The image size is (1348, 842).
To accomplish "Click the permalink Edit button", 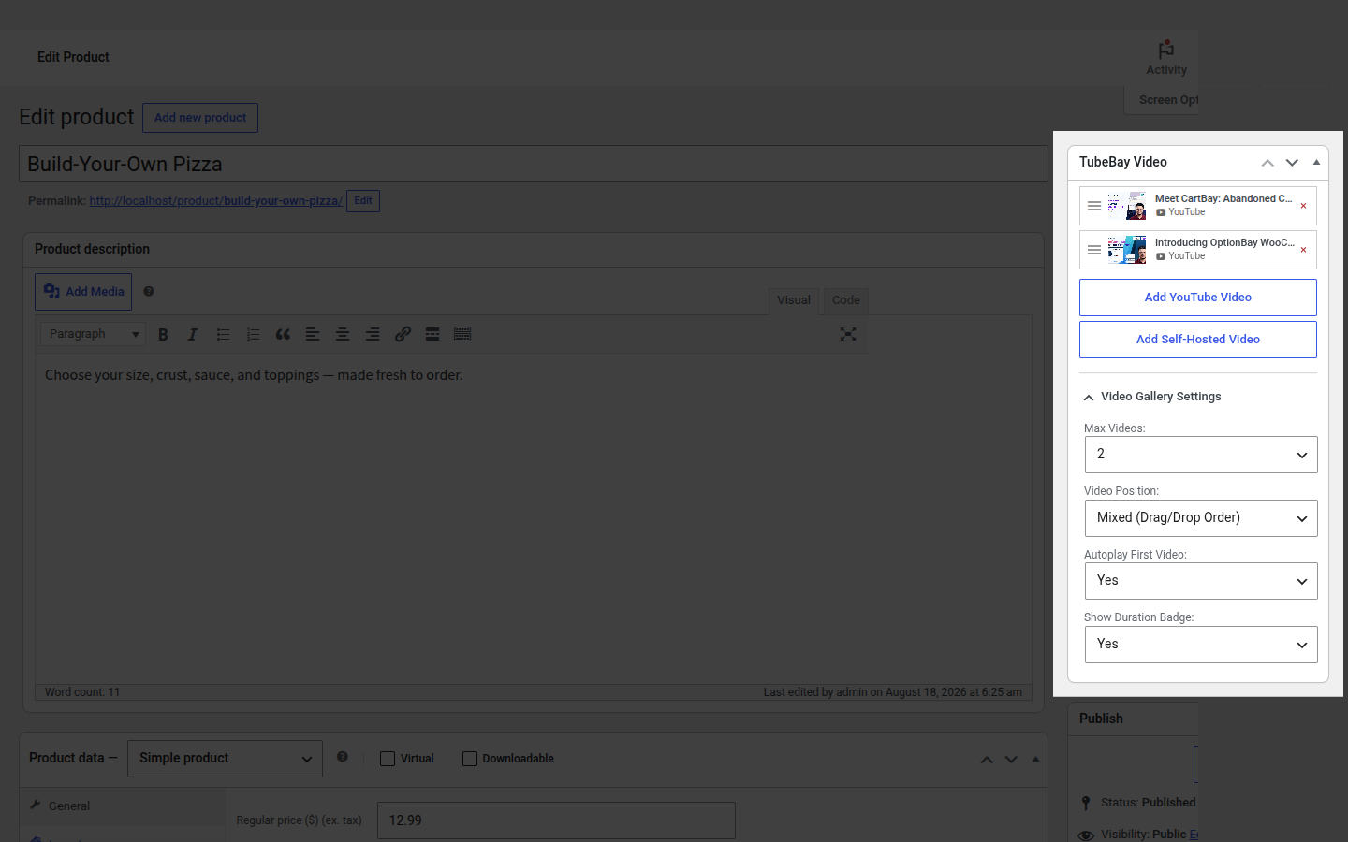I will pyautogui.click(x=363, y=201).
